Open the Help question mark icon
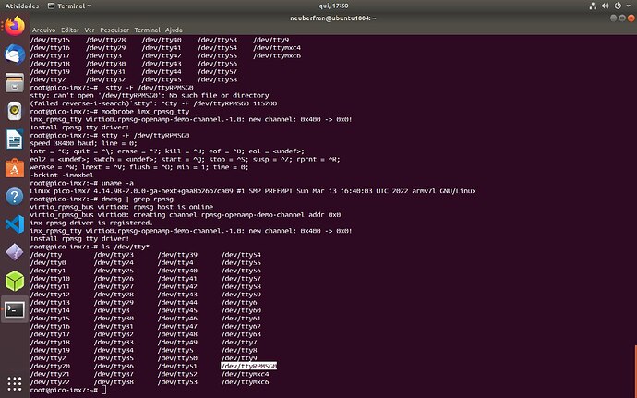This screenshot has height=398, width=637. point(14,197)
